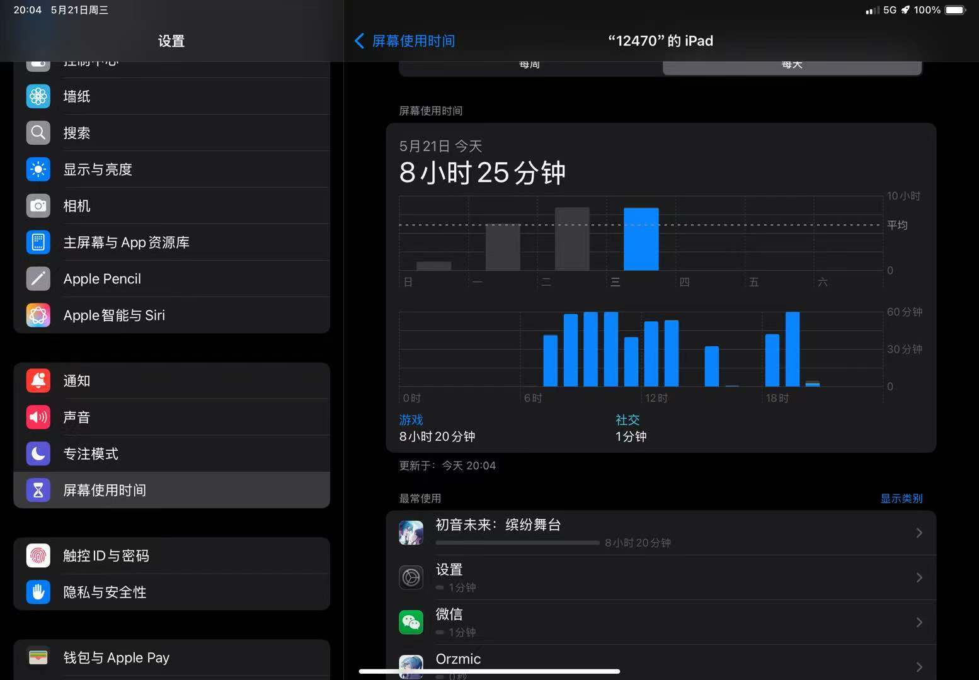
Task: Tap the Wallet & Apple Pay card icon
Action: pyautogui.click(x=38, y=658)
